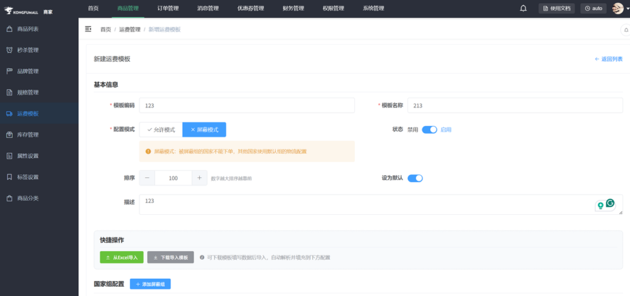Click the 返回列表 link

pos(608,59)
